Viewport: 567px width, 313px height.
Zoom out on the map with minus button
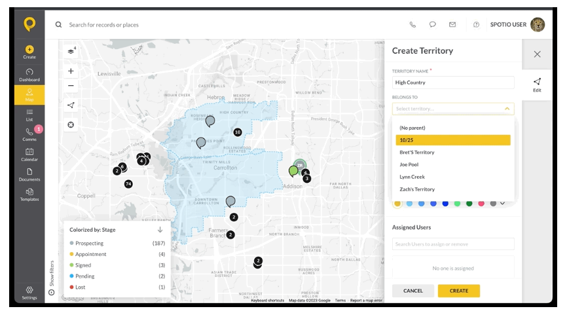(x=71, y=86)
